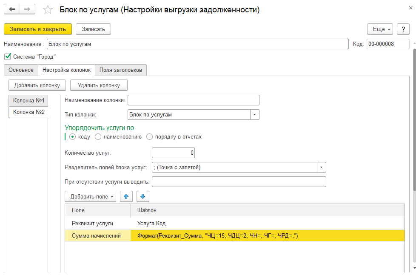Close the form with X icon
Screen dimensions: 416x275
coord(411,8)
